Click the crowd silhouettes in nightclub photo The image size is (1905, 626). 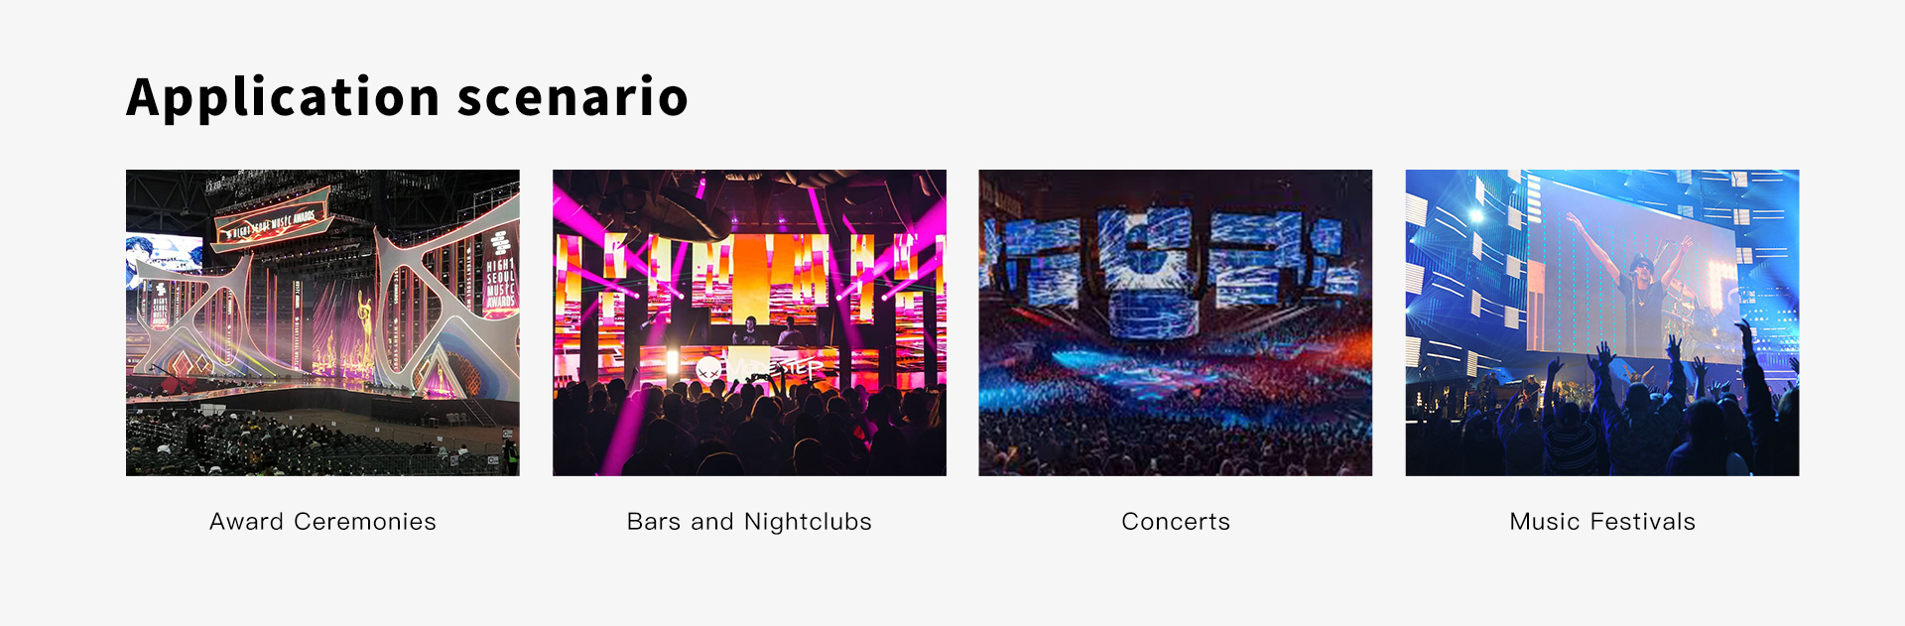coord(749,427)
